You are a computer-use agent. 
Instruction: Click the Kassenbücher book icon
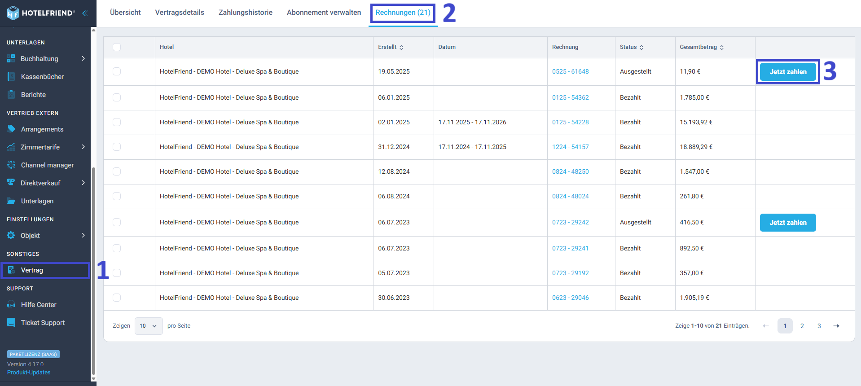click(x=11, y=77)
